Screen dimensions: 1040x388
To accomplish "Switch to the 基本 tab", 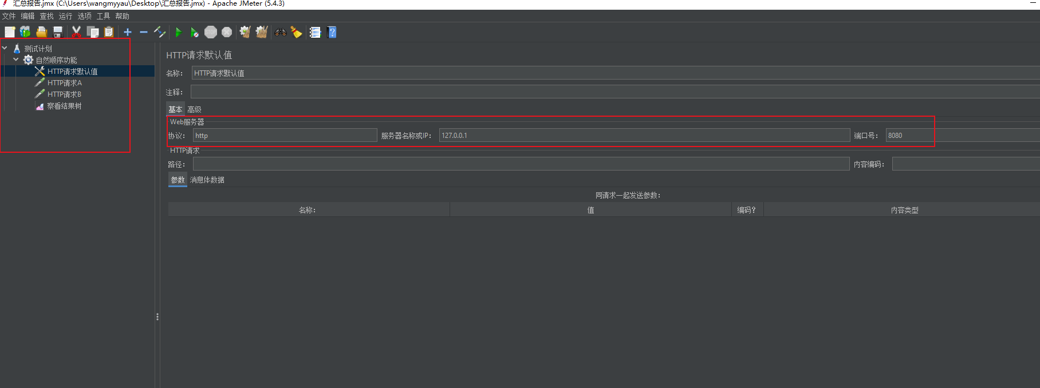I will (175, 109).
